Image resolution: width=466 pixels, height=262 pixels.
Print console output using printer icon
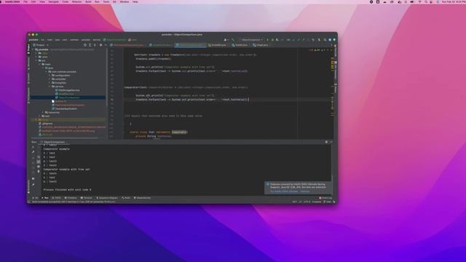tap(39, 167)
